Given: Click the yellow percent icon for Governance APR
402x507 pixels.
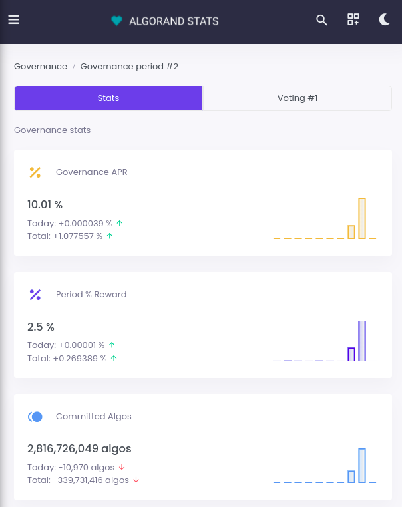Looking at the screenshot, I should pyautogui.click(x=35, y=172).
